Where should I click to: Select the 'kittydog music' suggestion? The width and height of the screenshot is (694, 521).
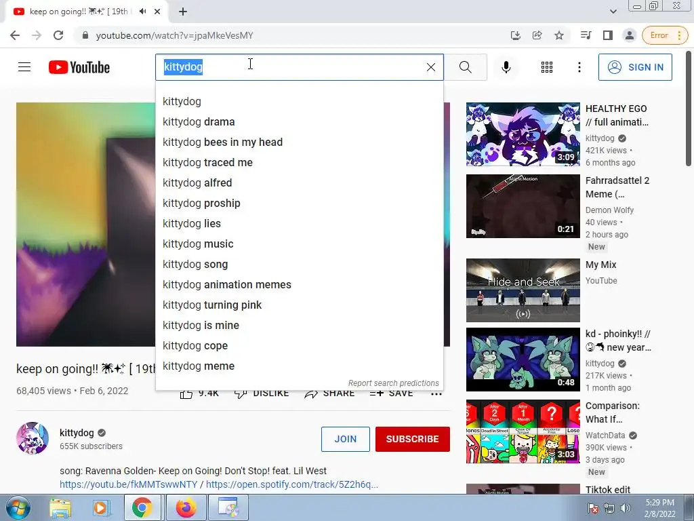click(x=299, y=244)
